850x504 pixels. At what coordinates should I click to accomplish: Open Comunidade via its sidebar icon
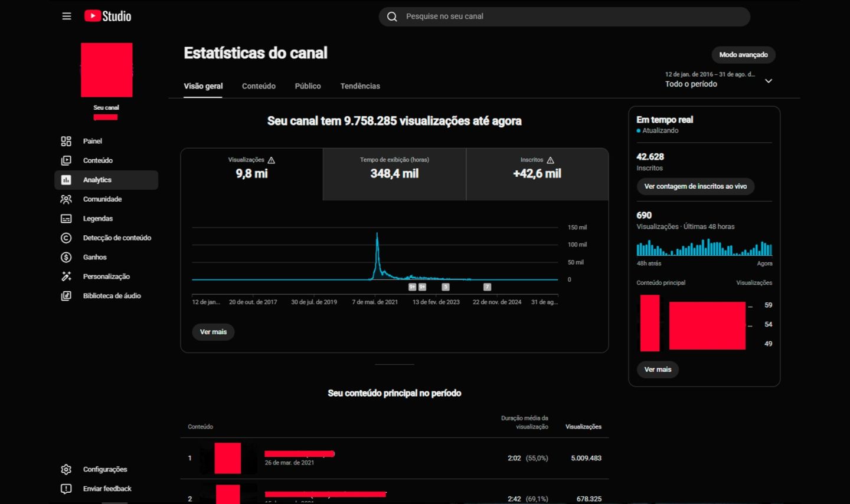[x=66, y=199]
